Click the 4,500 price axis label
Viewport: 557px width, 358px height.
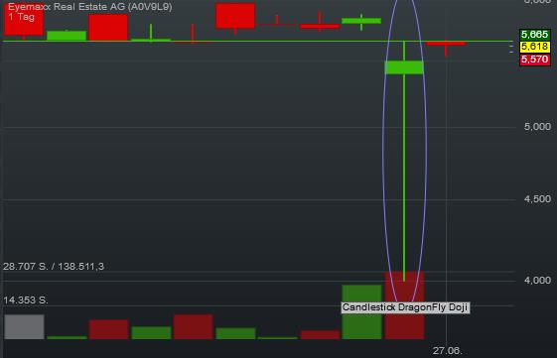pyautogui.click(x=537, y=199)
